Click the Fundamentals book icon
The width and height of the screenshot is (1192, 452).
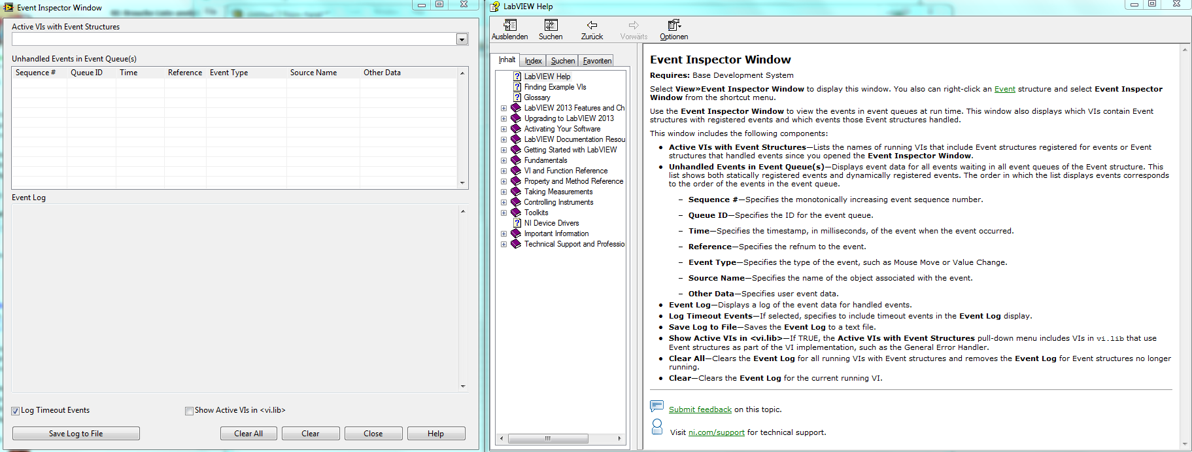coord(516,160)
